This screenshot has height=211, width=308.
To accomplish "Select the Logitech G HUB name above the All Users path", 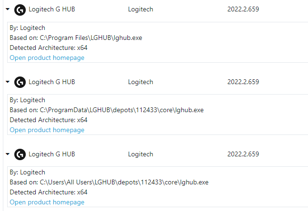I will [52, 154].
